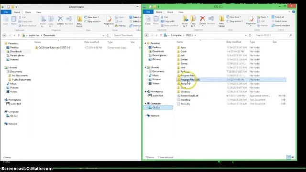Viewport: 306px width, 172px height.
Task: Click Select all in OS (C:) window ribbon
Action: (x=278, y=17)
